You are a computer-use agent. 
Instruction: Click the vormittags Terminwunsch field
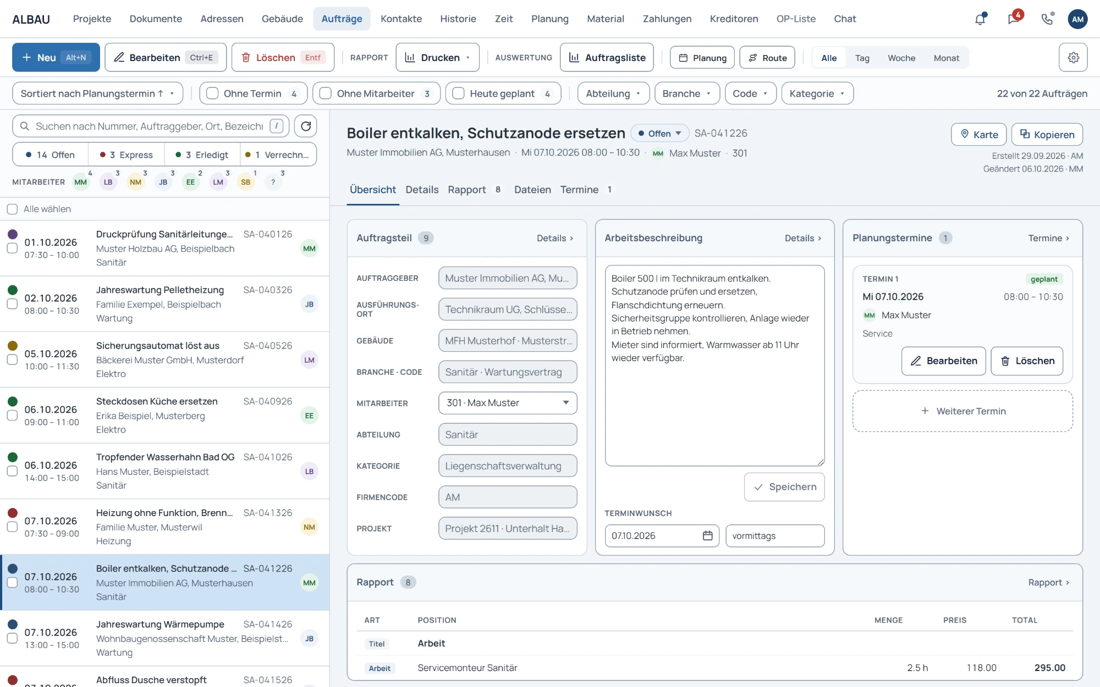(775, 536)
